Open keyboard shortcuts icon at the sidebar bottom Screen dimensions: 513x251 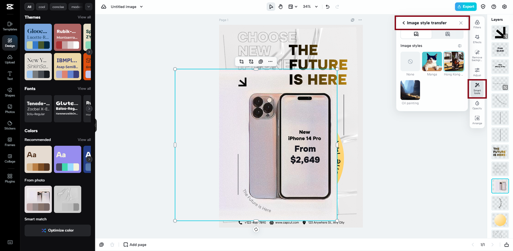(10, 242)
